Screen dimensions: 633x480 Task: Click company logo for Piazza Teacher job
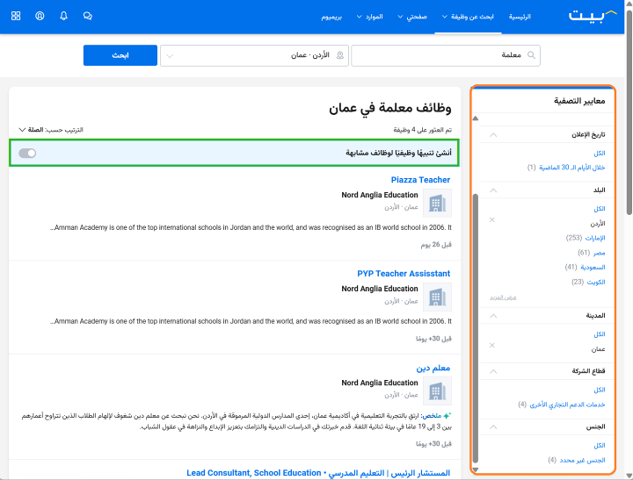pos(437,203)
